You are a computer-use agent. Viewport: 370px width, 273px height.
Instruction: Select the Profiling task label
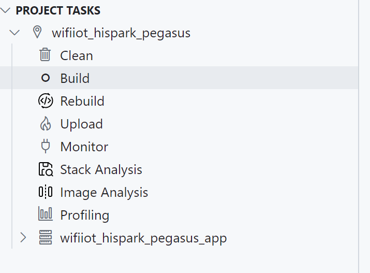(85, 215)
